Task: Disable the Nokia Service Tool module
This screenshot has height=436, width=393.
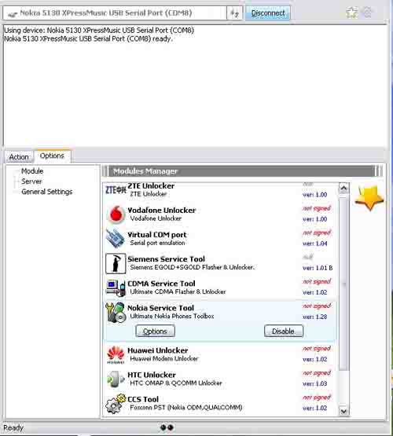Action: [x=284, y=332]
